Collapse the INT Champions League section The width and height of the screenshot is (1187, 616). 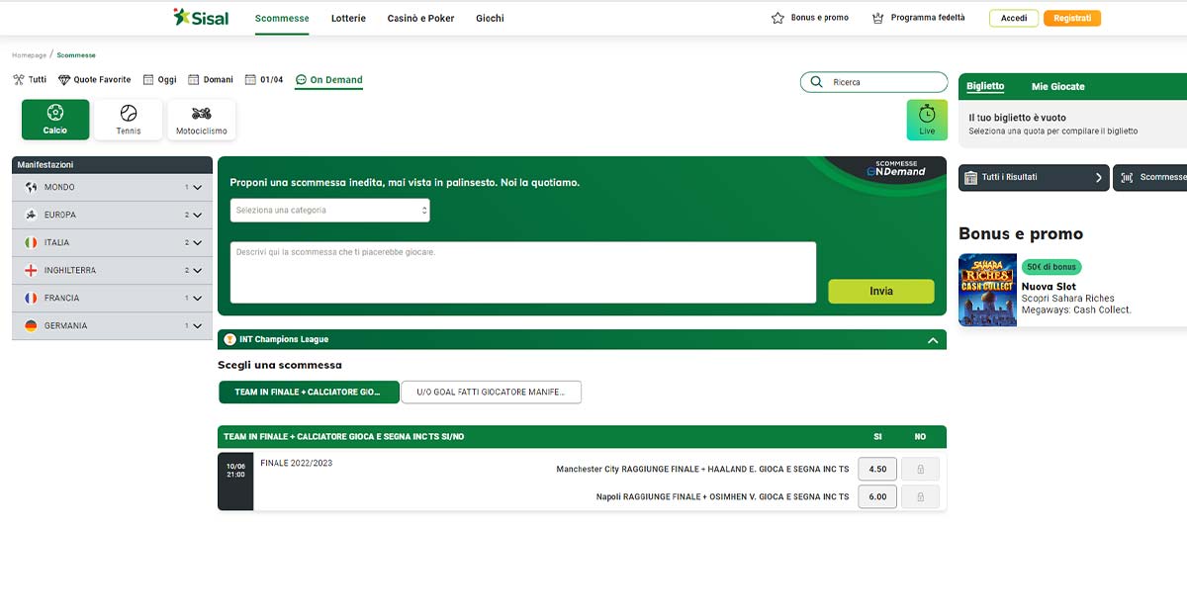click(x=932, y=340)
